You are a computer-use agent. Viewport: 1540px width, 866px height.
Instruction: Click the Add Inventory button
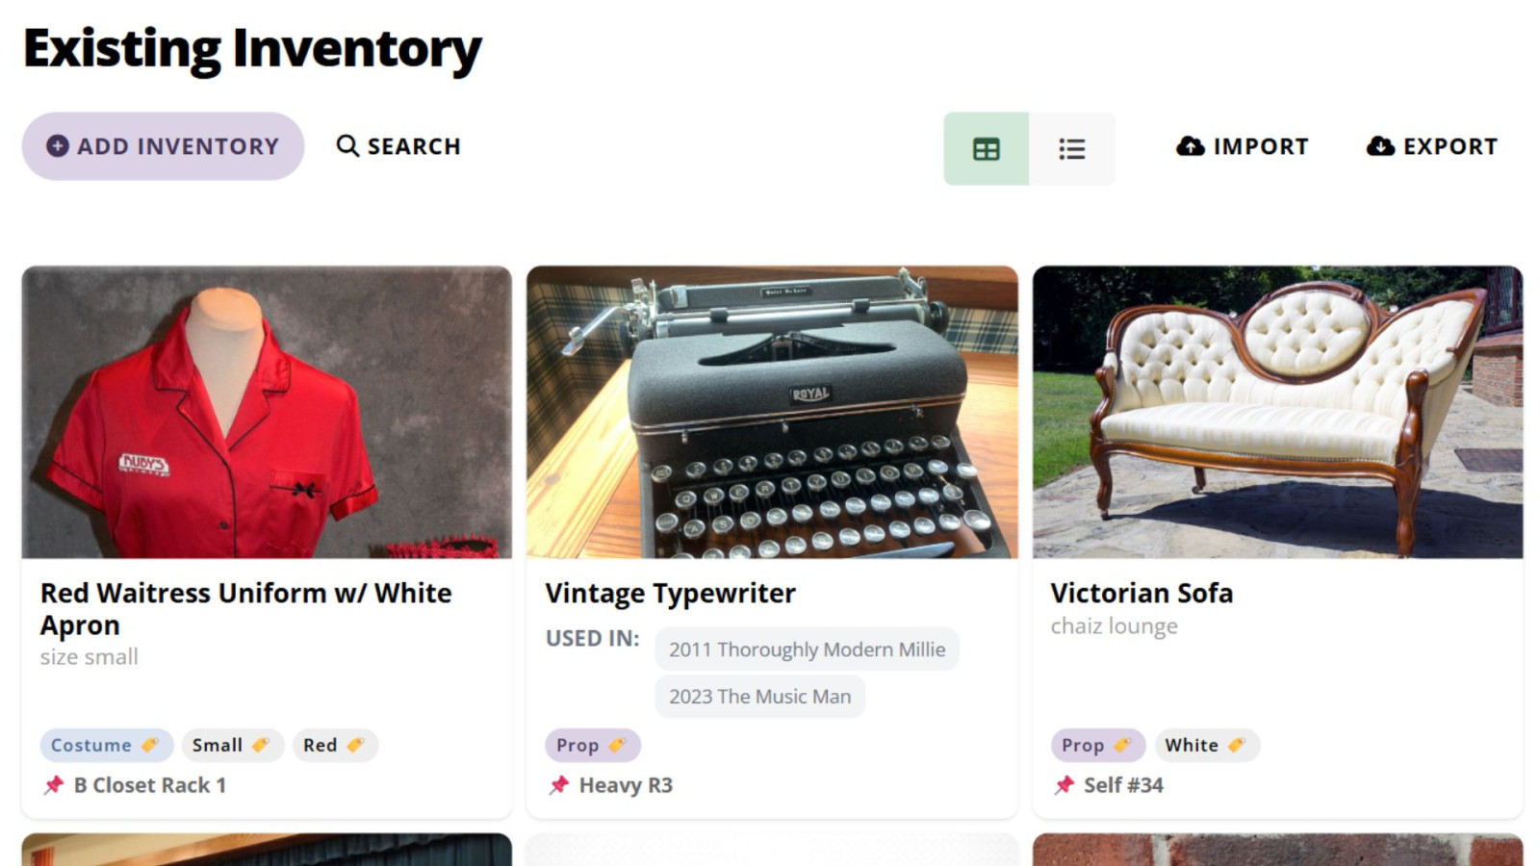163,146
